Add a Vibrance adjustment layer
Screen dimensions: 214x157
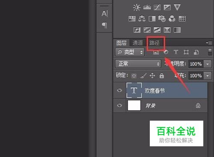pyautogui.click(x=177, y=7)
